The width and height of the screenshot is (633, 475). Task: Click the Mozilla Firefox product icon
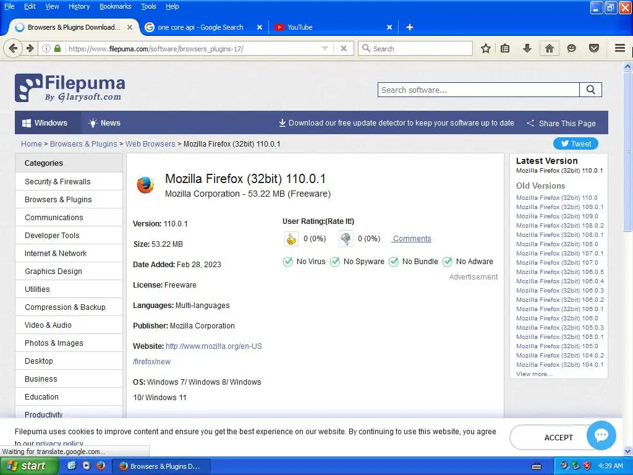[145, 185]
